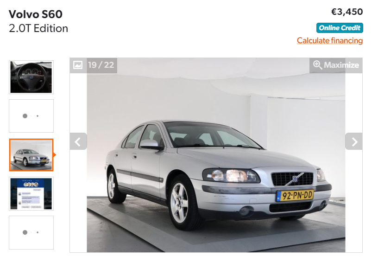This screenshot has height=263, width=372.
Task: Click the picture icon beside photo counter
Action: tap(78, 65)
